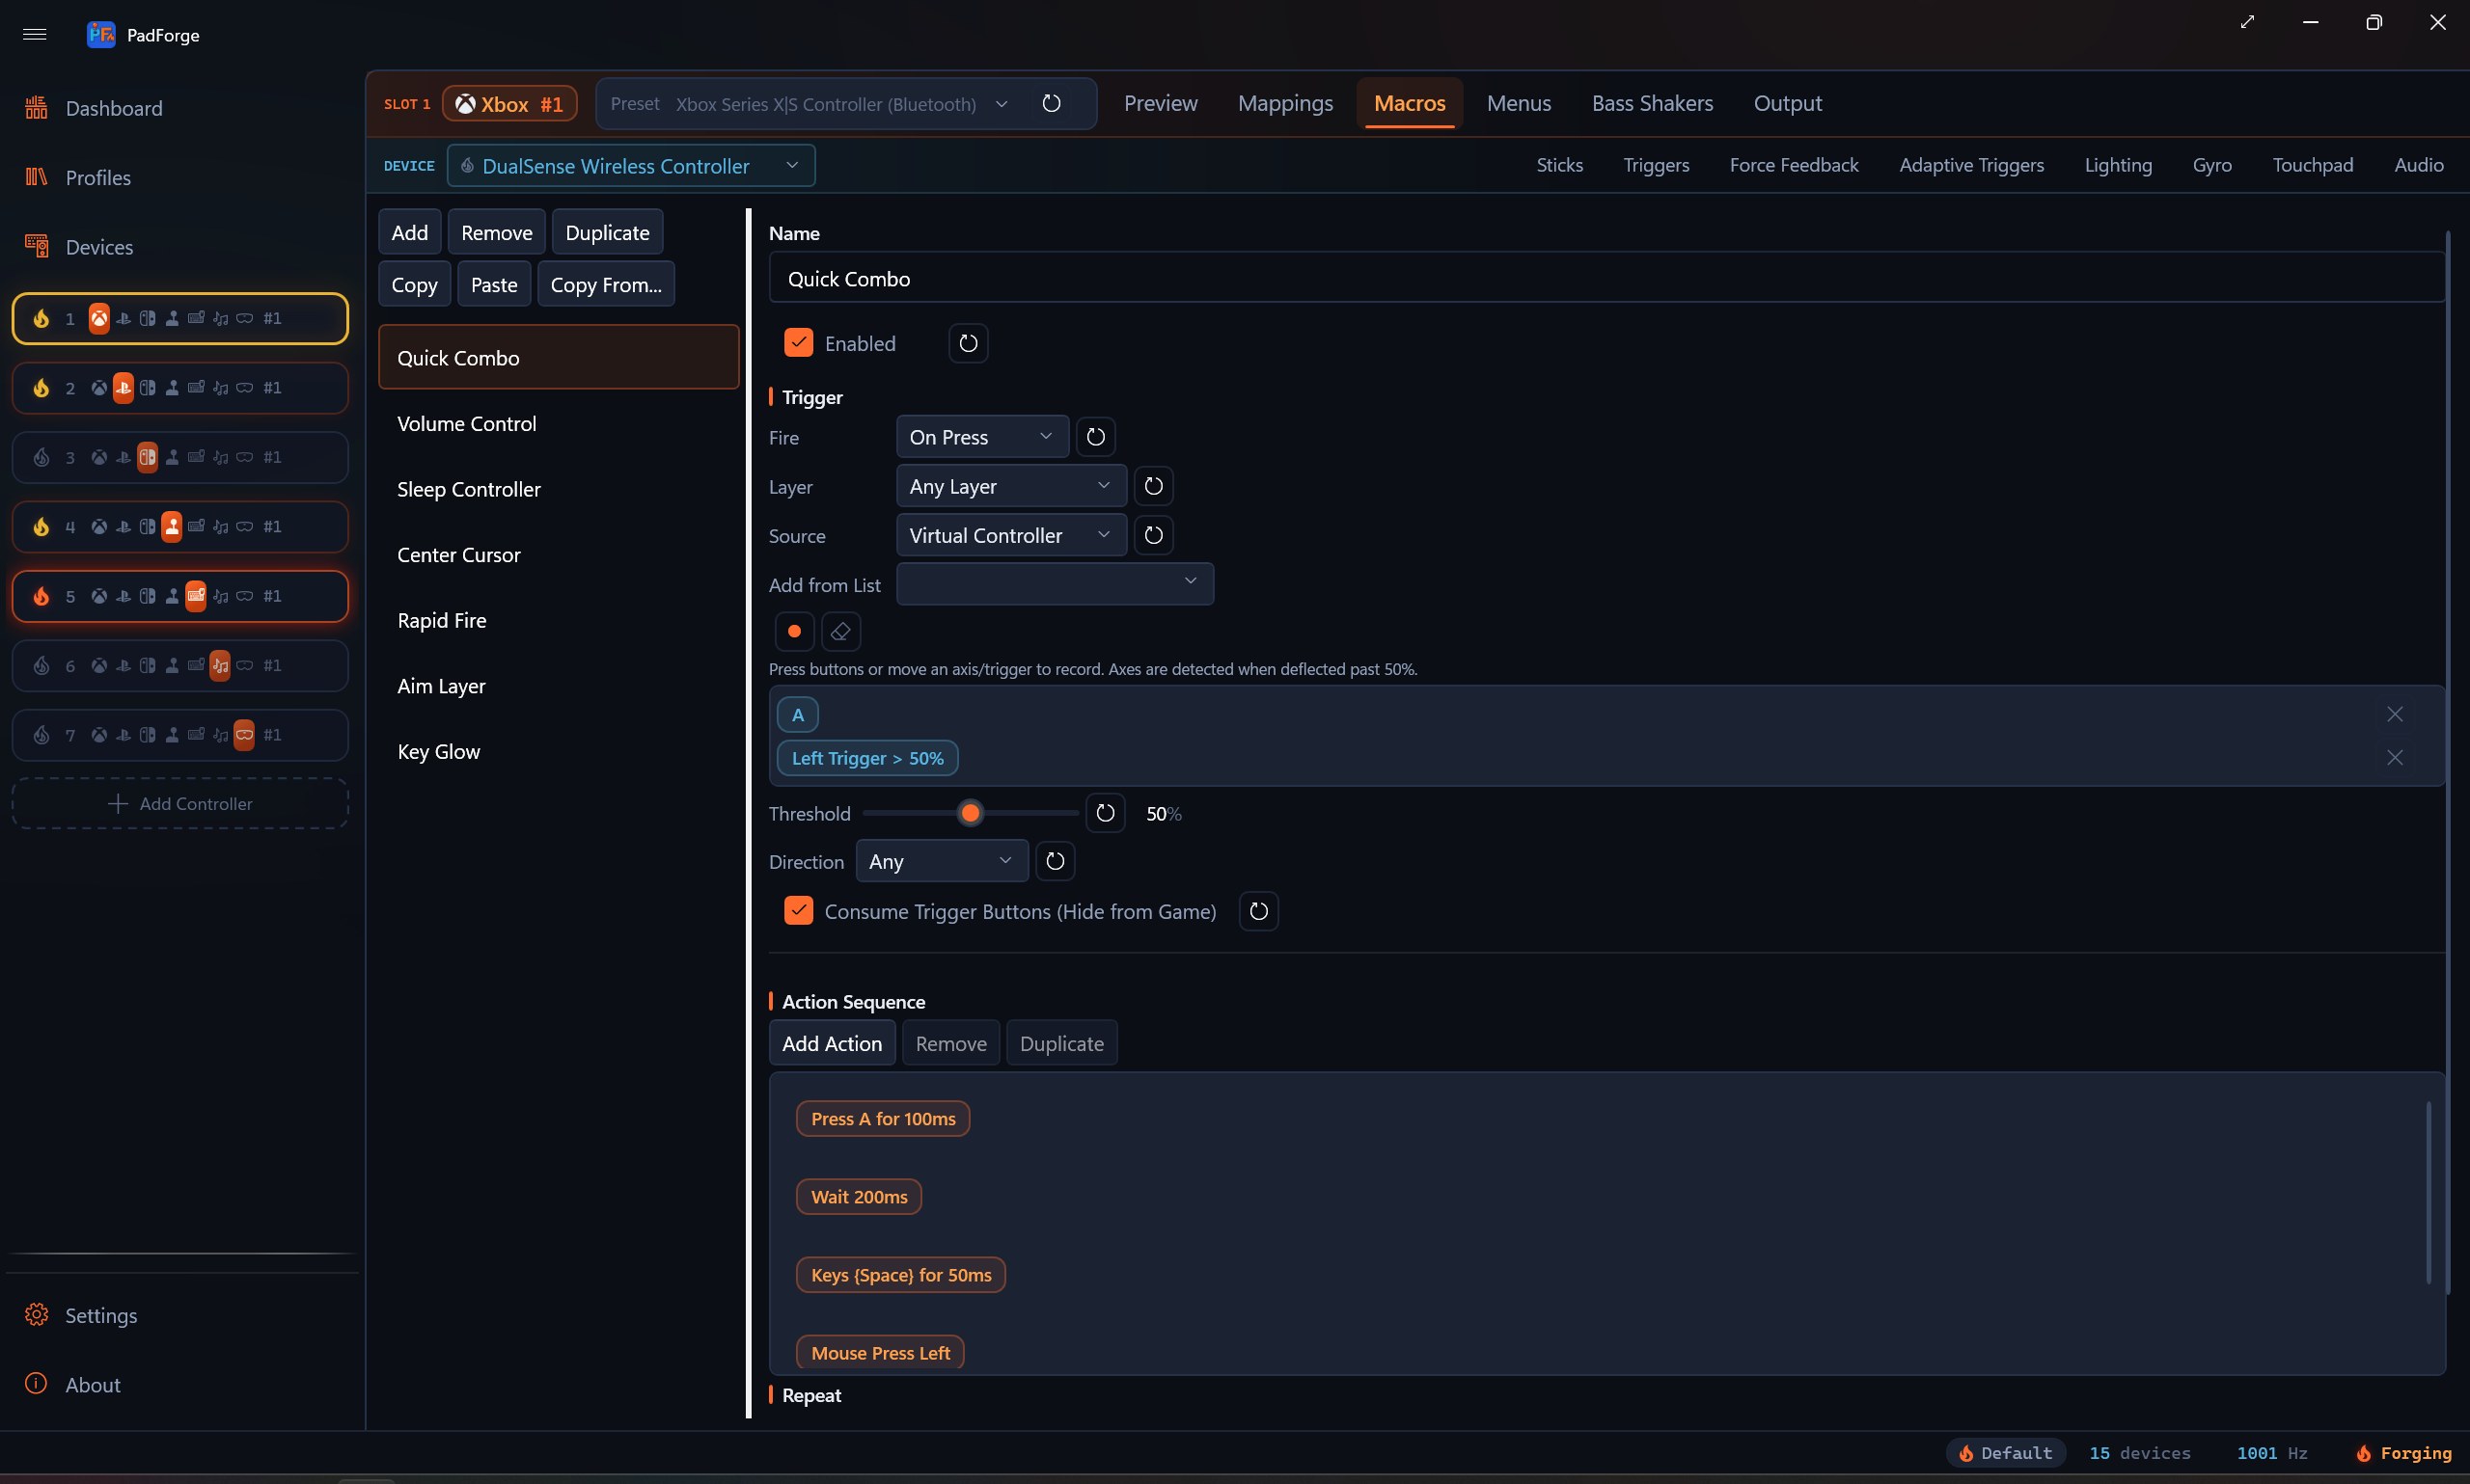2470x1484 pixels.
Task: Click the Name field containing Quick Combo
Action: click(1606, 279)
